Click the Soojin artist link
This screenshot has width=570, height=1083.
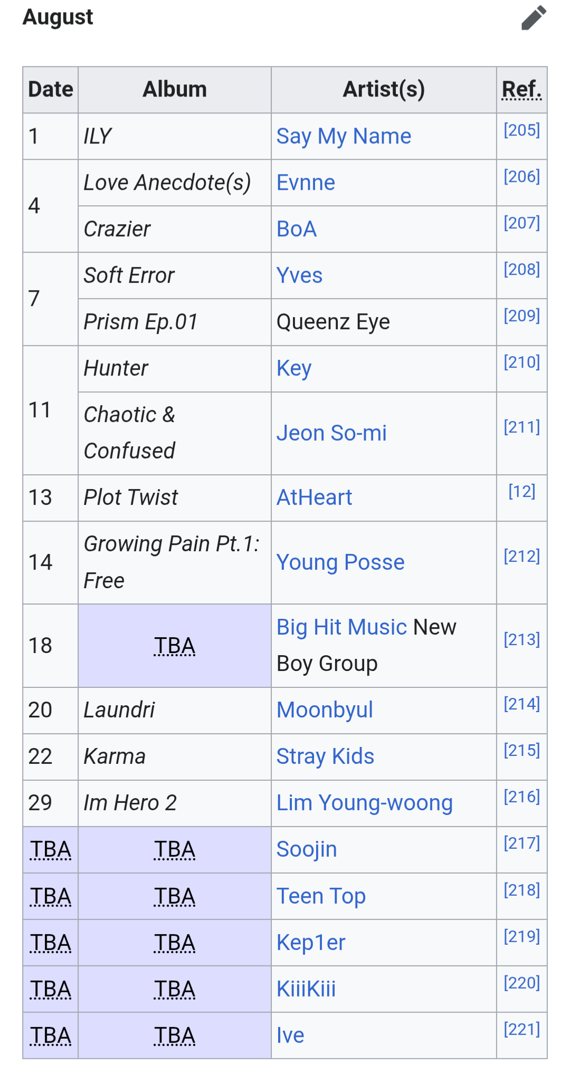click(307, 849)
